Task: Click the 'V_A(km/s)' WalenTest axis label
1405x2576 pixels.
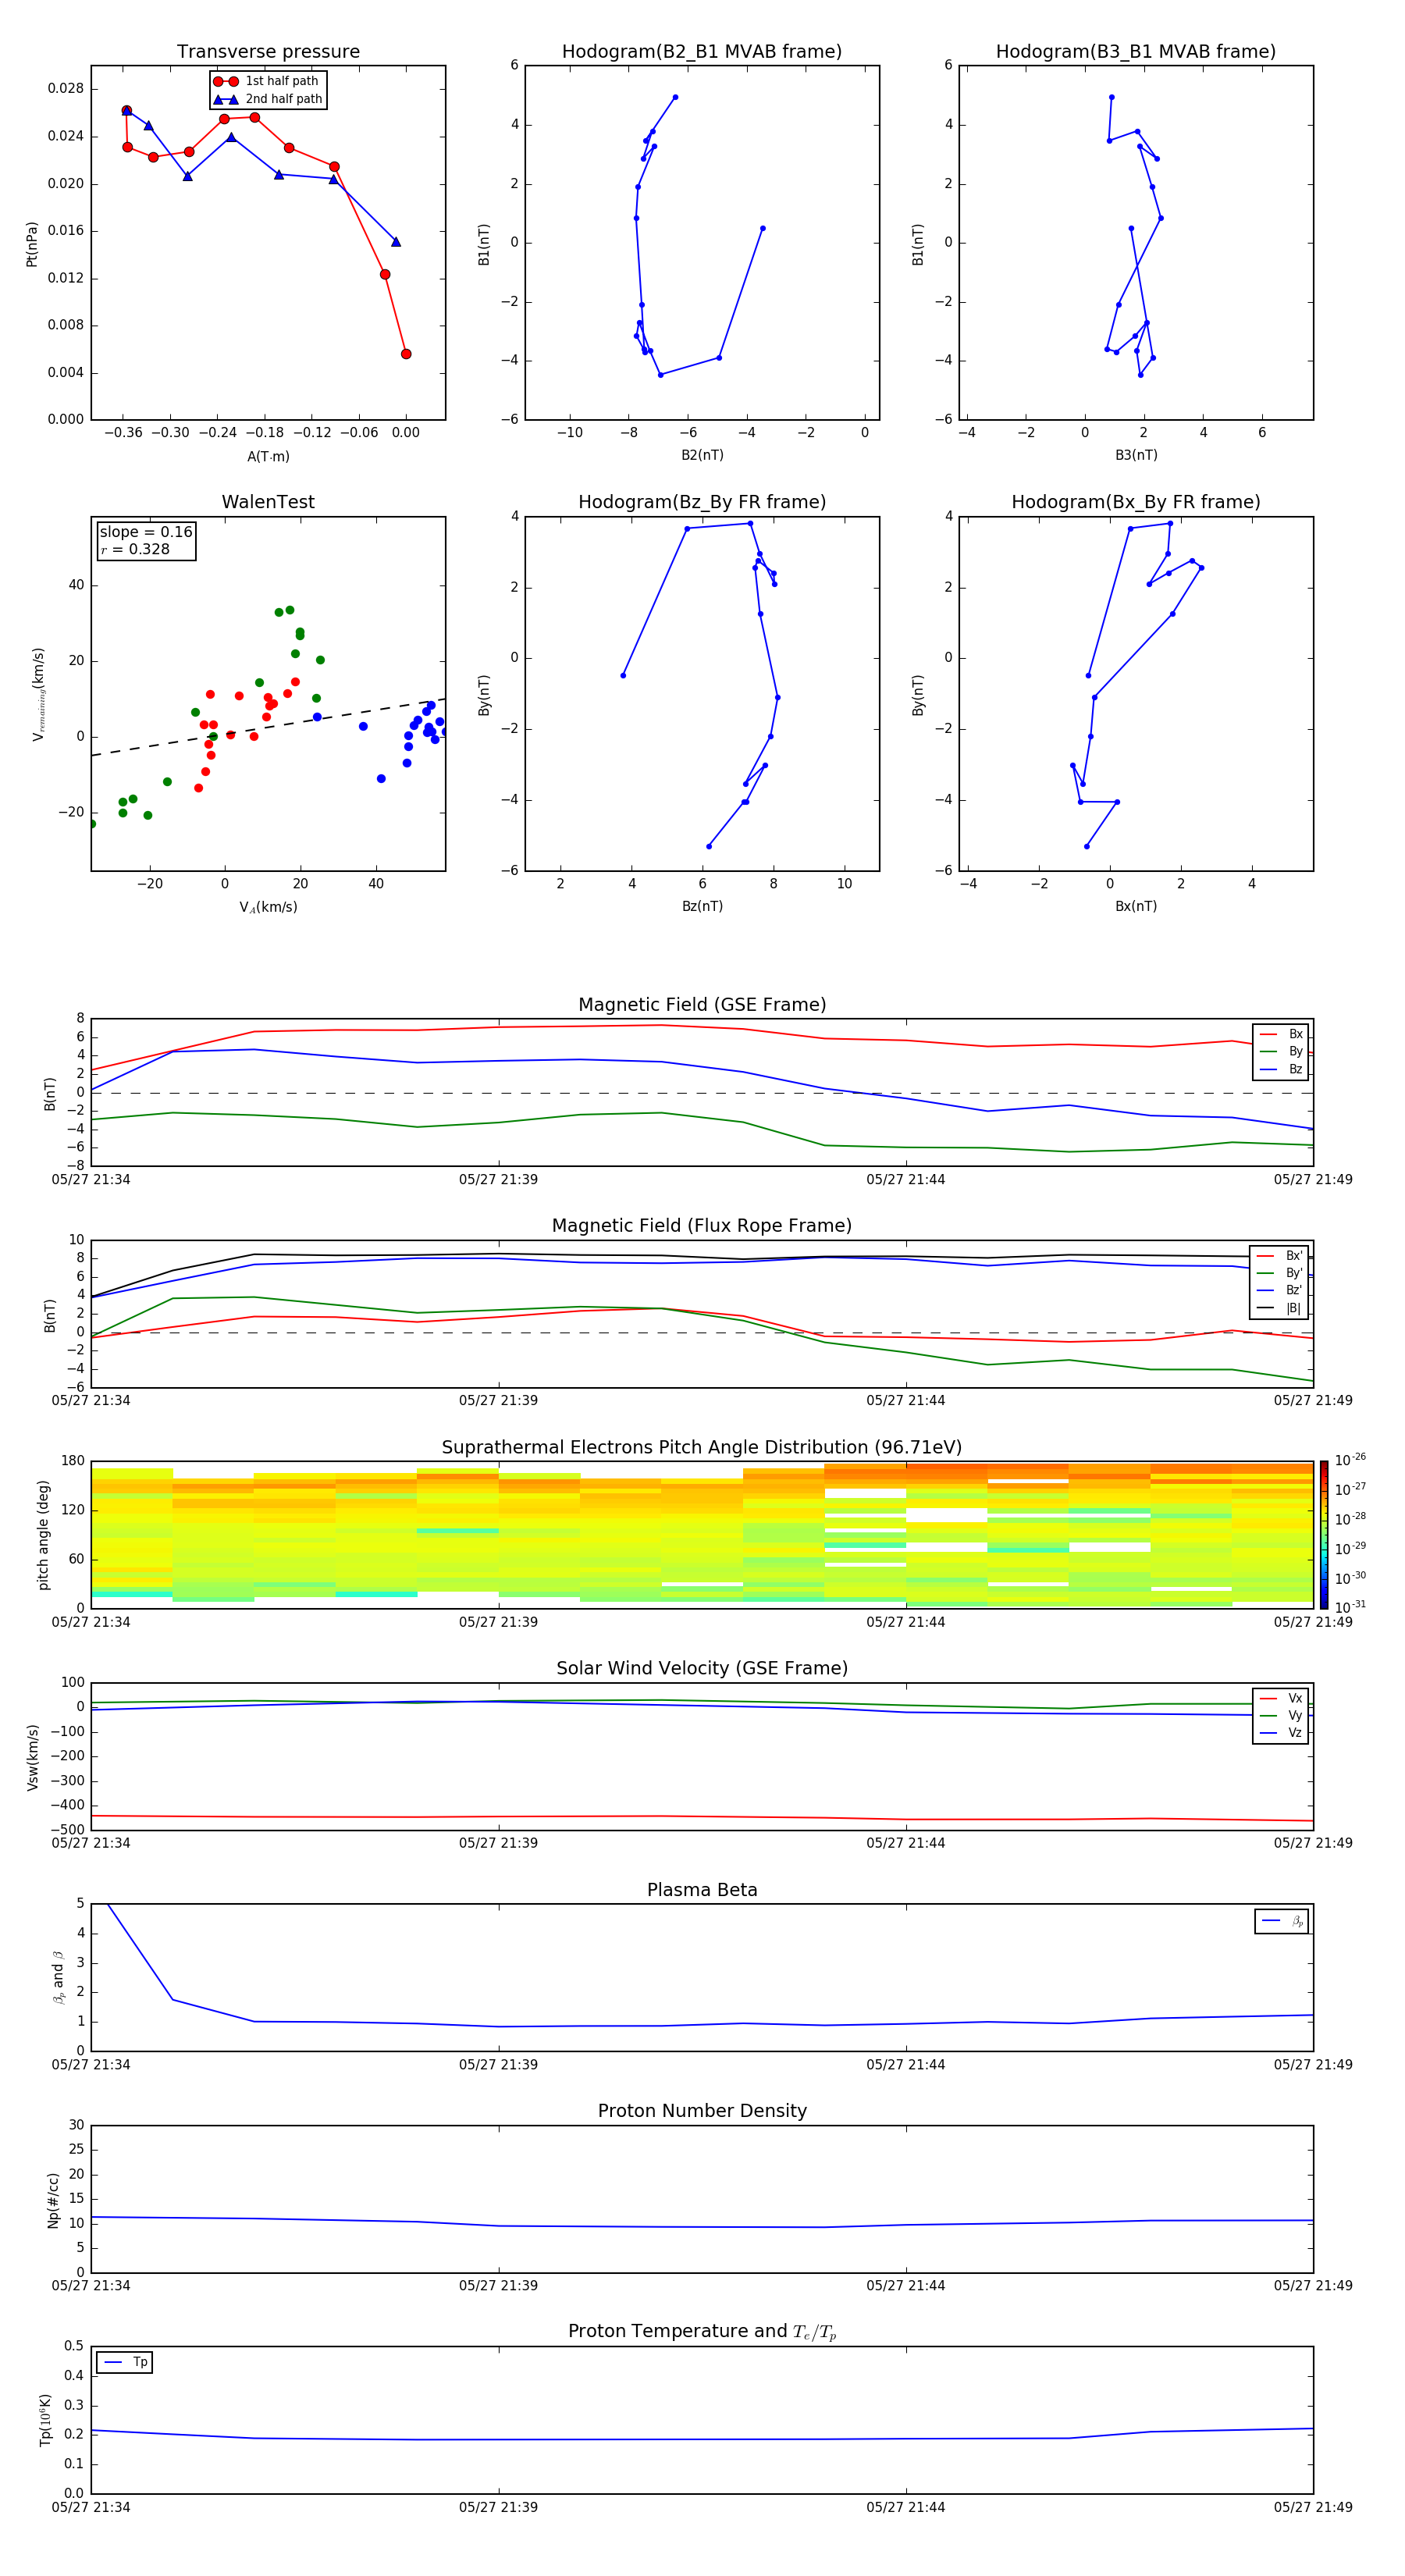Action: (x=268, y=907)
